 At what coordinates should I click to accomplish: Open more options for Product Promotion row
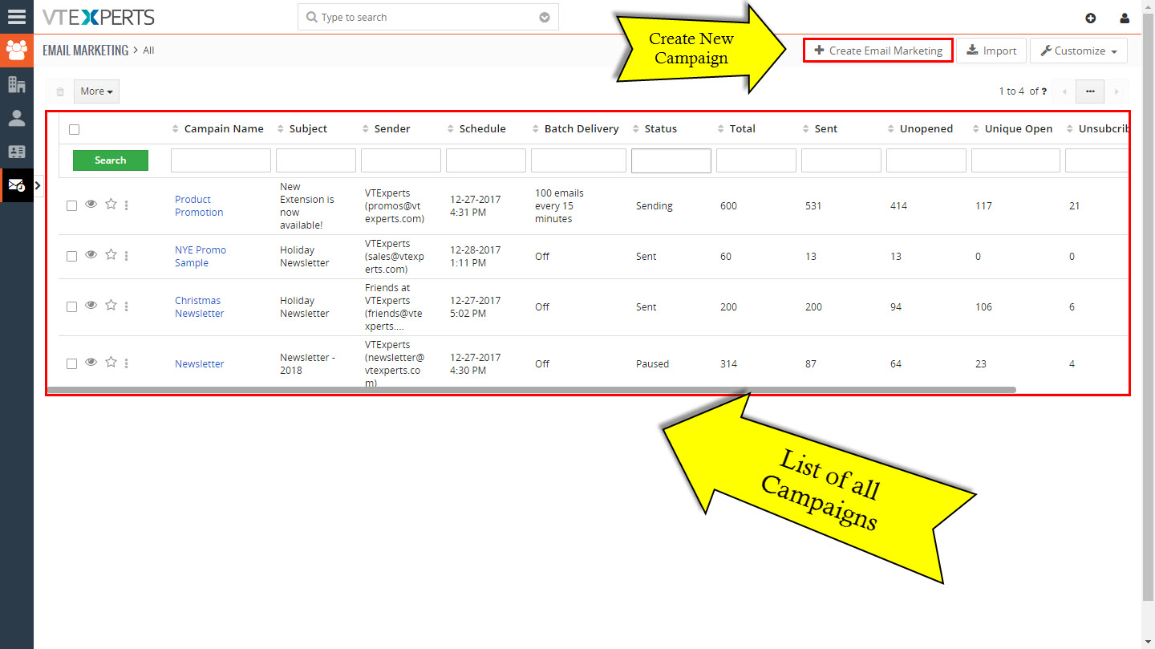point(127,205)
